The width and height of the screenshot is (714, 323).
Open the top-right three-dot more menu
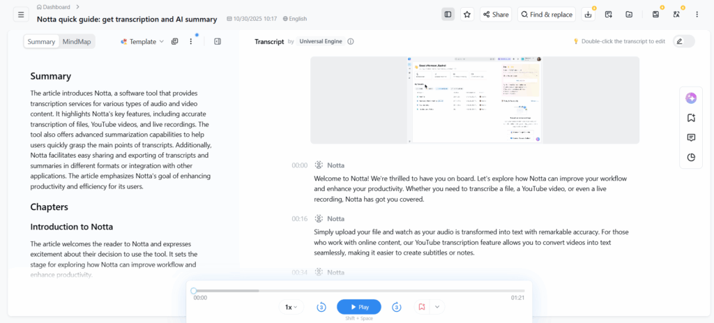click(697, 15)
